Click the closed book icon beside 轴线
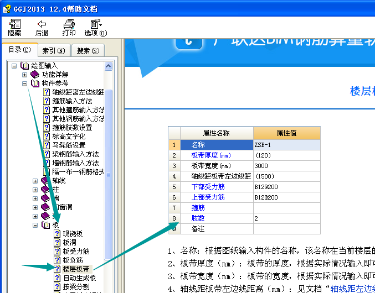Screen dimensions: 375x293 coord(45,181)
